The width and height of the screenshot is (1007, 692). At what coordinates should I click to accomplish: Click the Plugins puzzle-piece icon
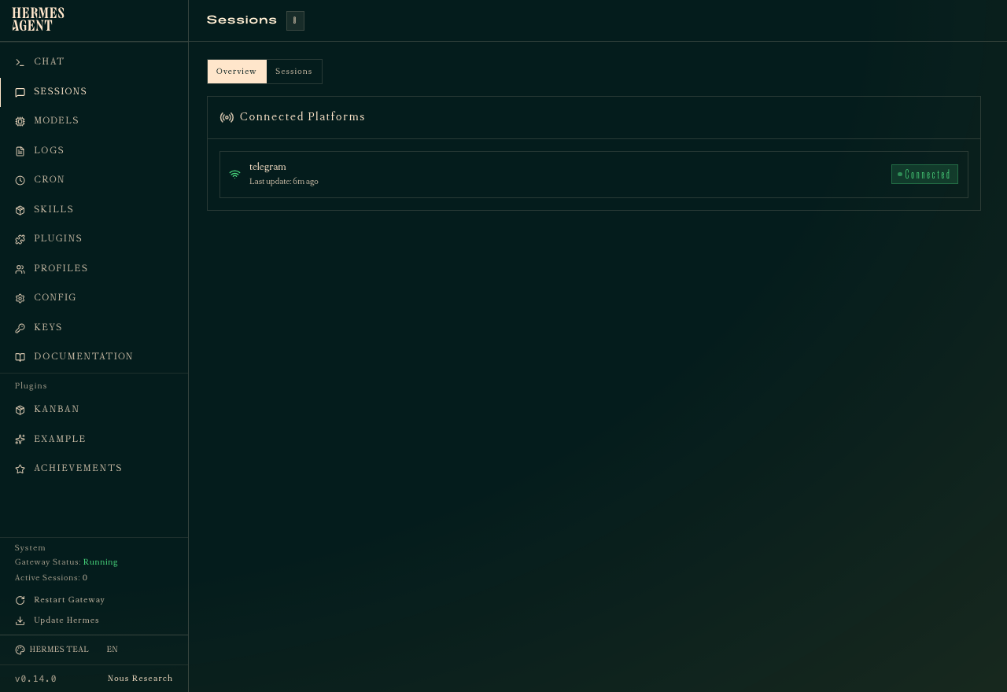pyautogui.click(x=20, y=239)
